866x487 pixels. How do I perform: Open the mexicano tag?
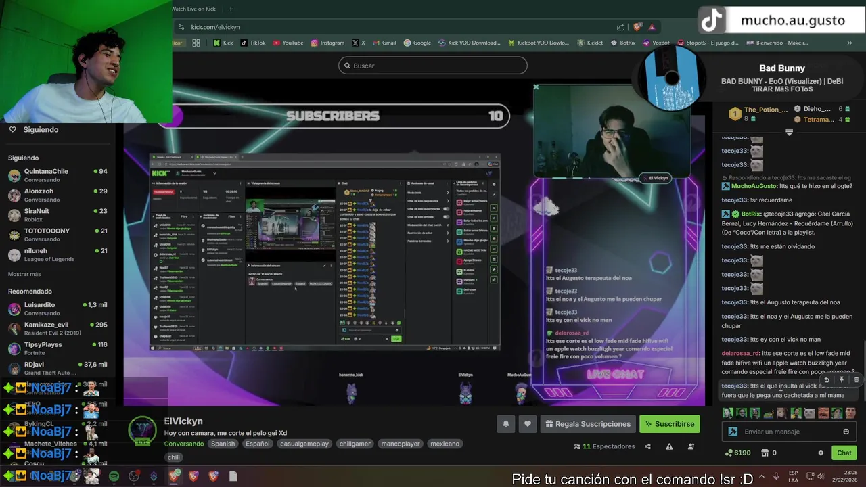coord(445,444)
